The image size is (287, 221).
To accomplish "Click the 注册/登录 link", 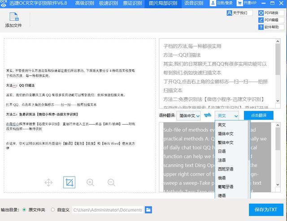I will [x=225, y=3].
